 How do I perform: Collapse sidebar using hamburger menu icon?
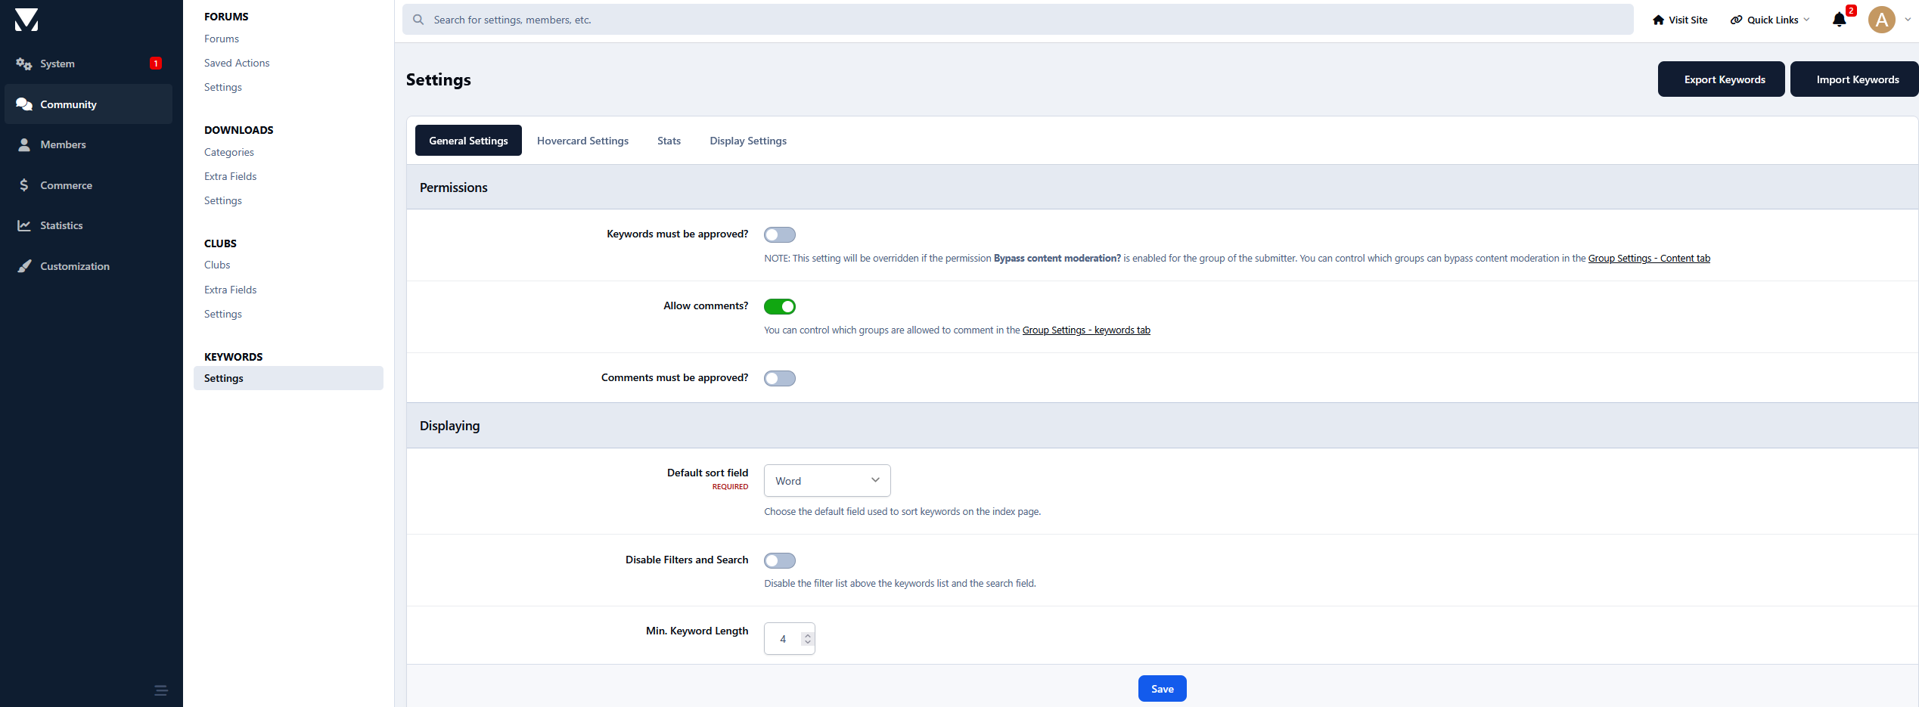click(x=161, y=690)
